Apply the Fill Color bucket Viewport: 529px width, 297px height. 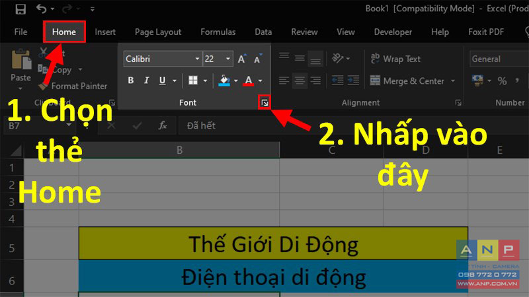224,81
